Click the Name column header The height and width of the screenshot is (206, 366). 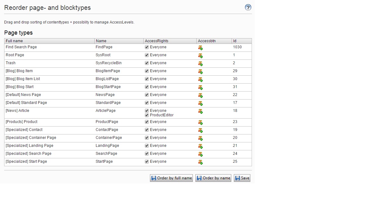click(x=119, y=41)
